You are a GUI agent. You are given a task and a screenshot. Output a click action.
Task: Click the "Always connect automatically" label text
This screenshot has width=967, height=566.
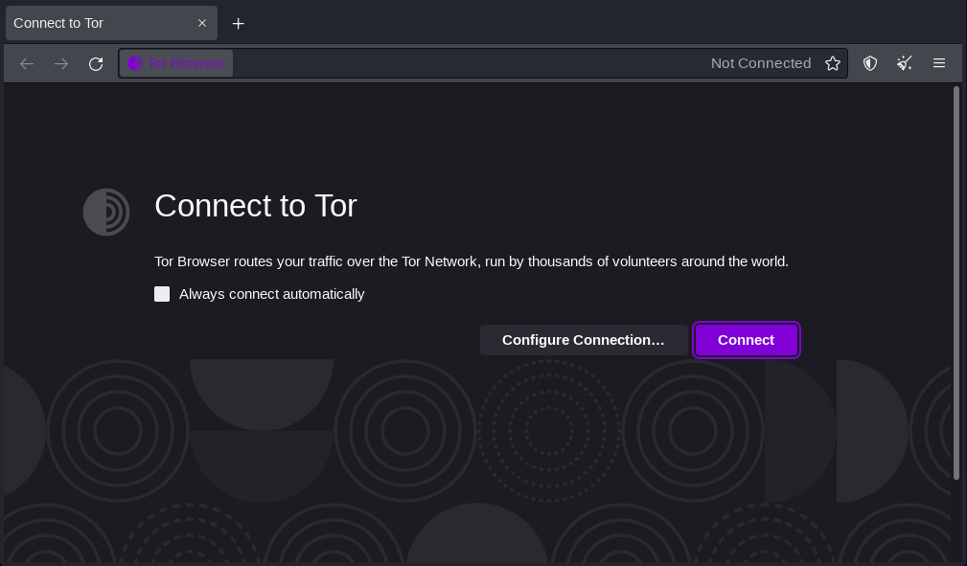point(271,294)
